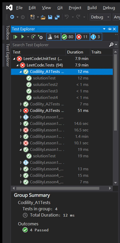The width and height of the screenshot is (120, 243).
Task: Select the CodilityLesson4 row lasting 15 ms
Action: (62, 176)
